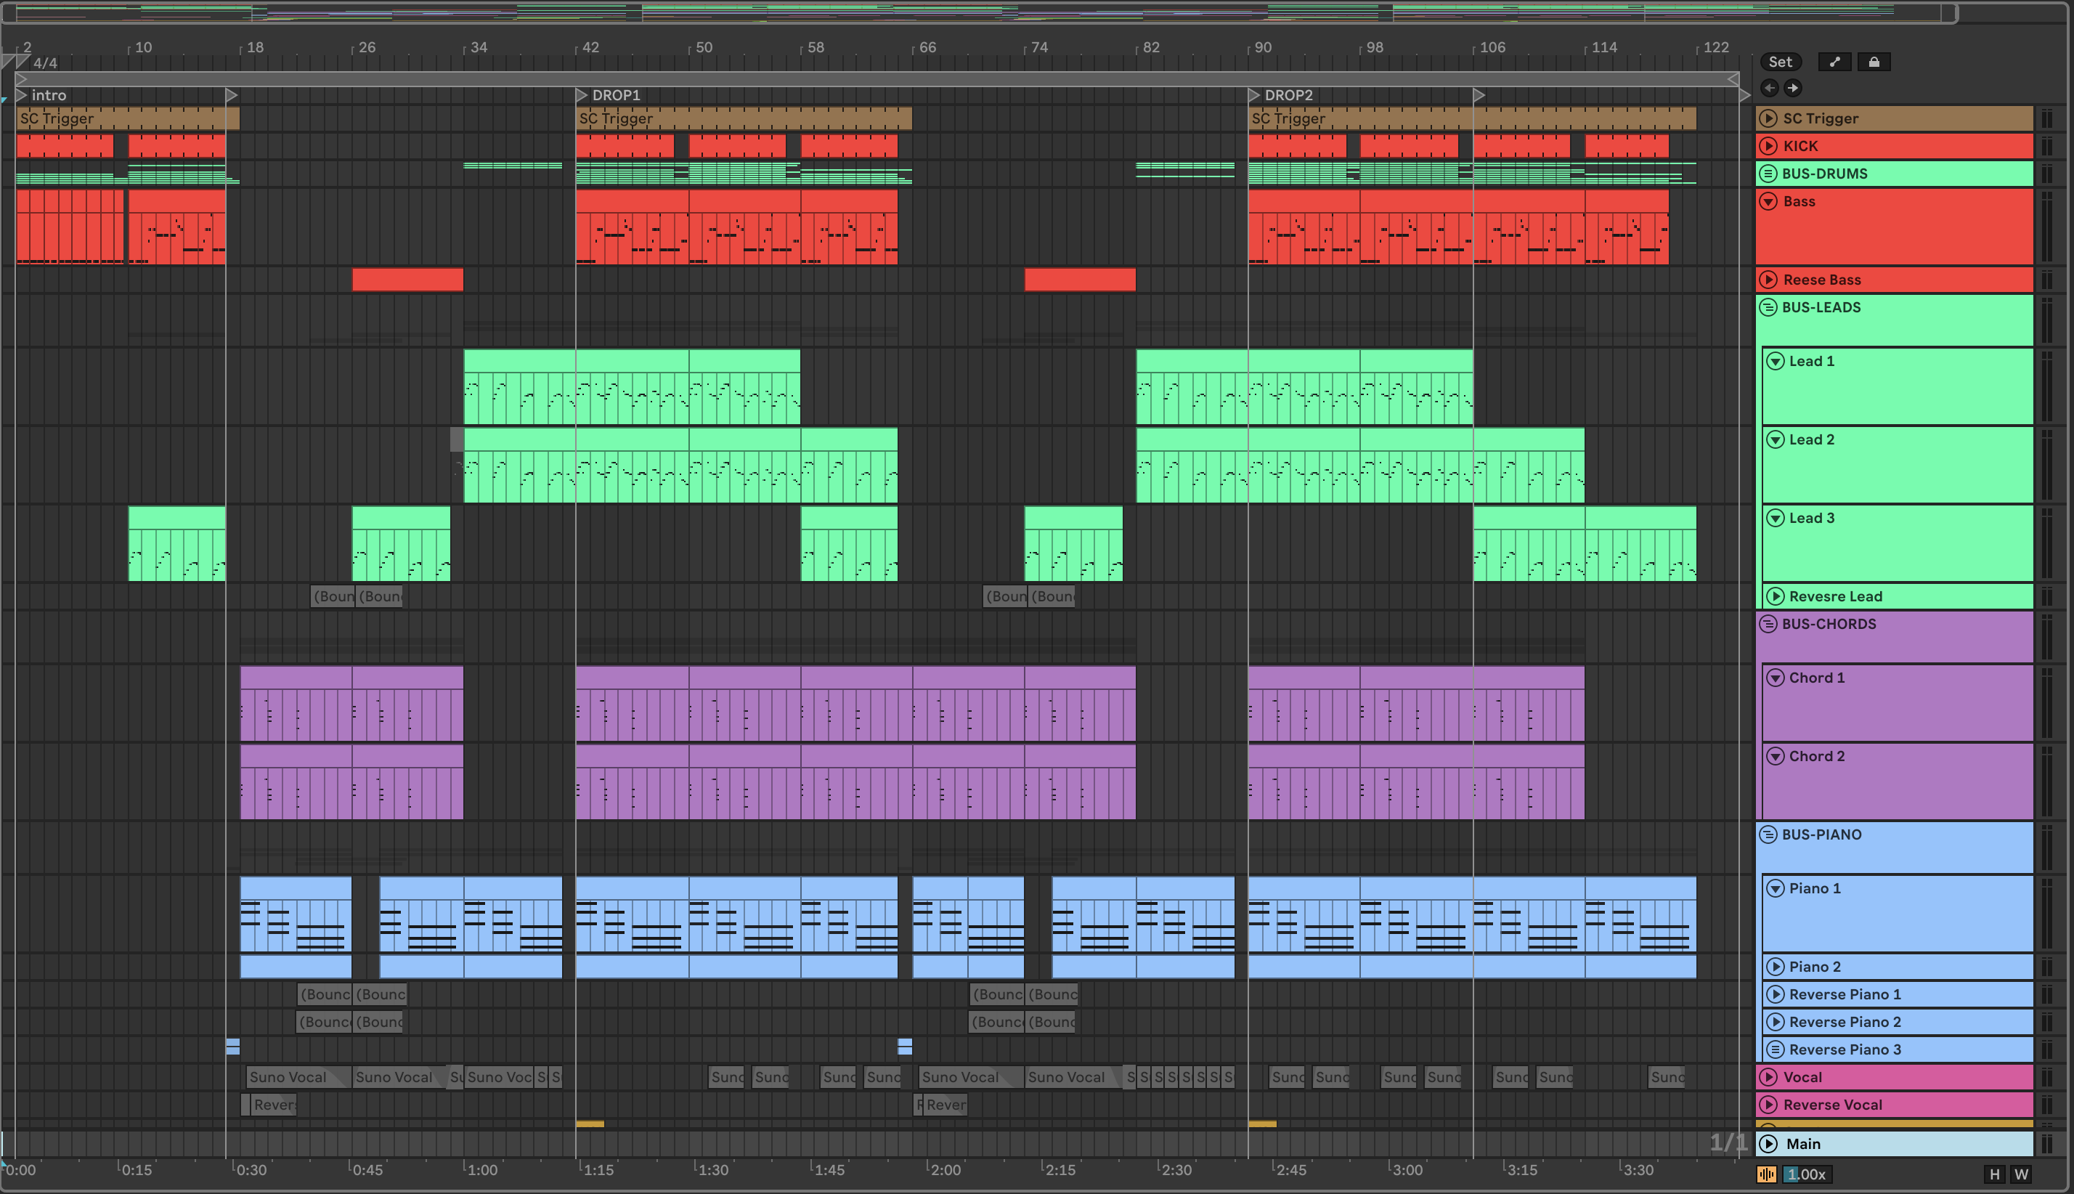
Task: Collapse the Lead 1 track
Action: pyautogui.click(x=1775, y=362)
